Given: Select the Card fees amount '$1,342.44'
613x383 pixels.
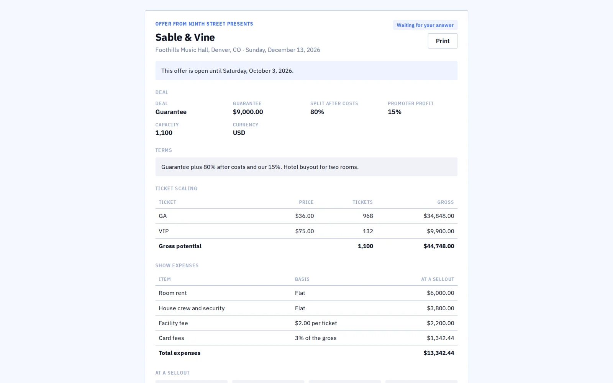Looking at the screenshot, I should click(441, 338).
